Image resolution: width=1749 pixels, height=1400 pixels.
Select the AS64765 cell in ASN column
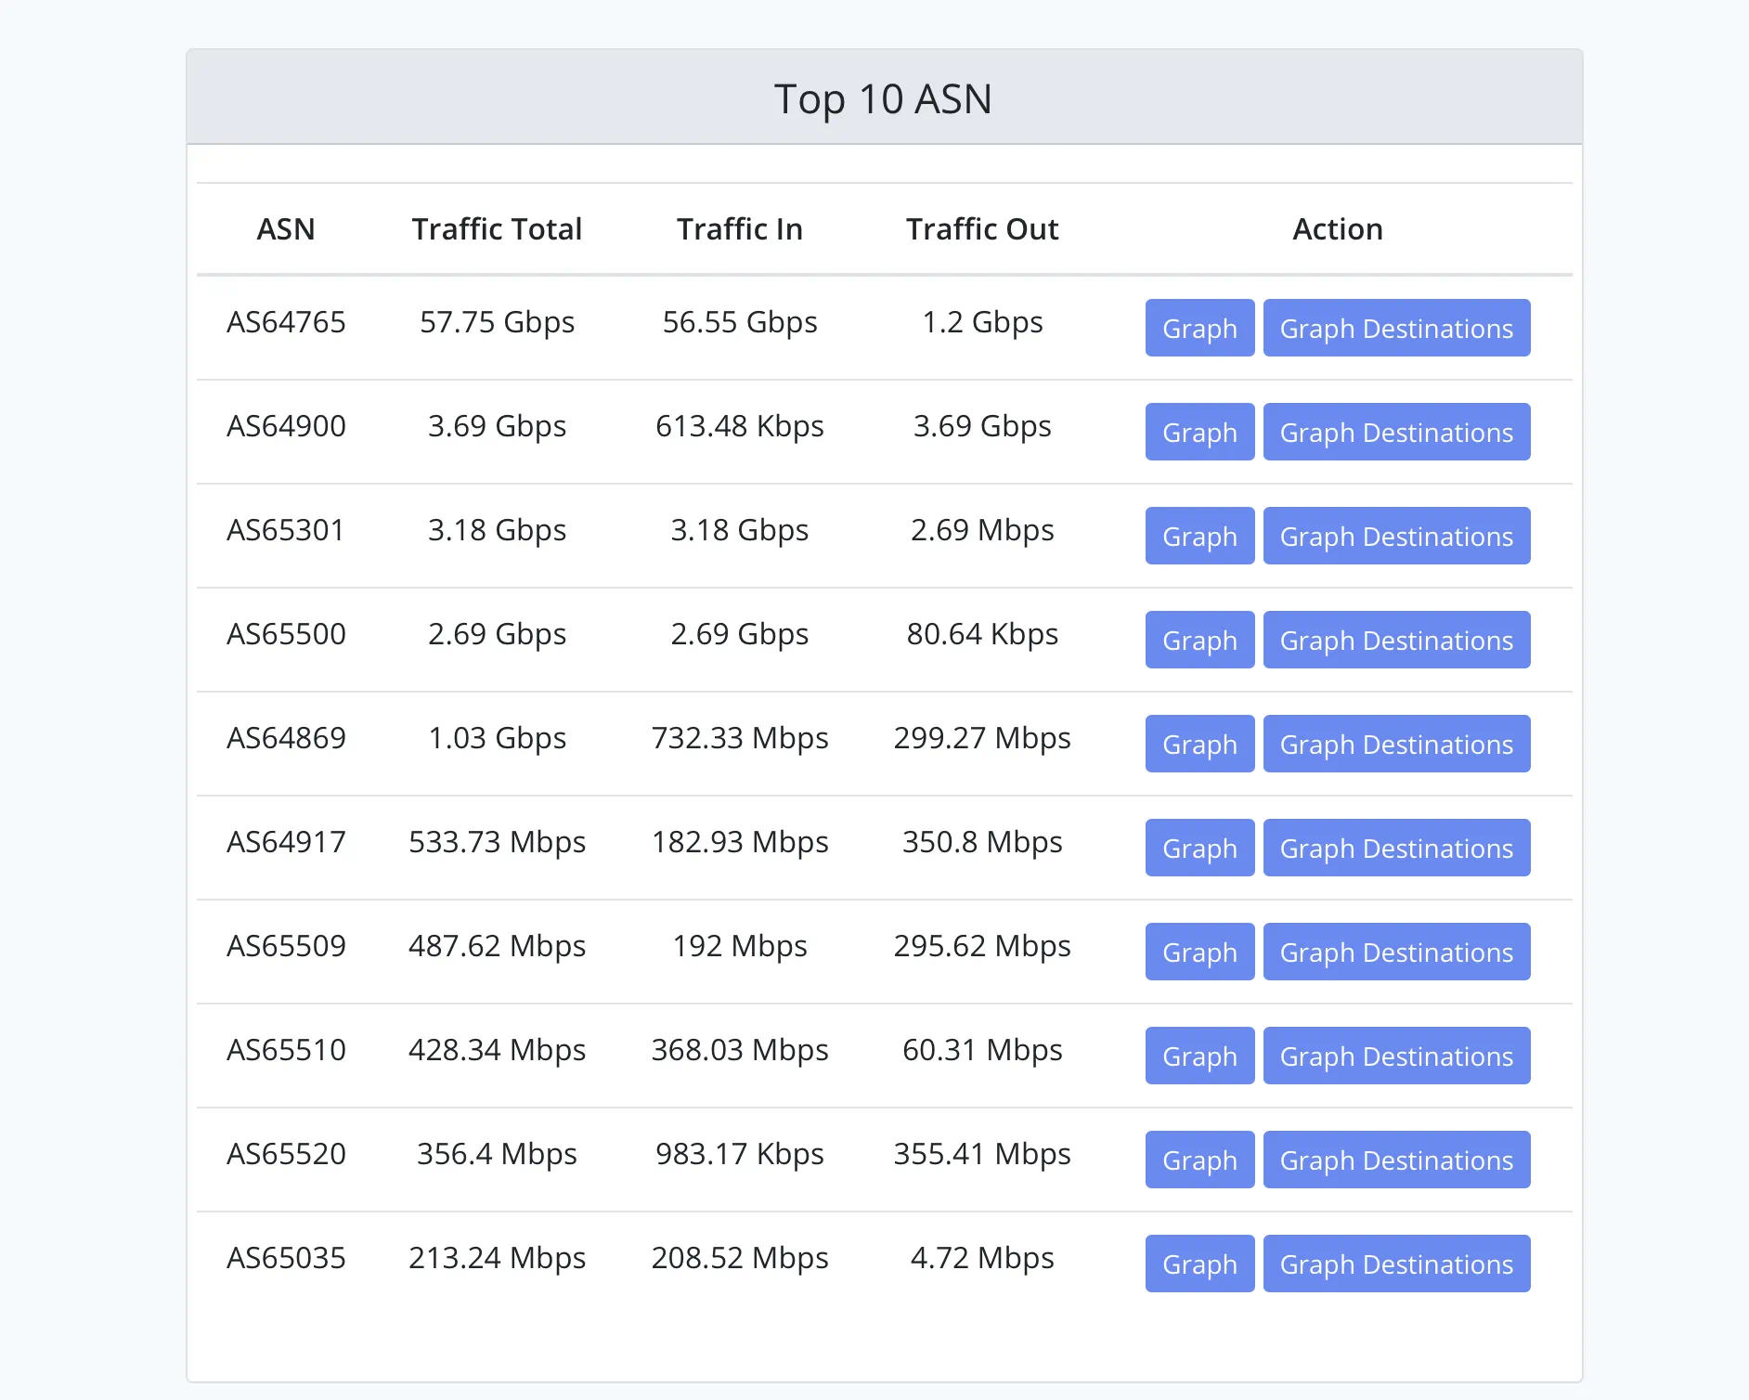tap(286, 322)
